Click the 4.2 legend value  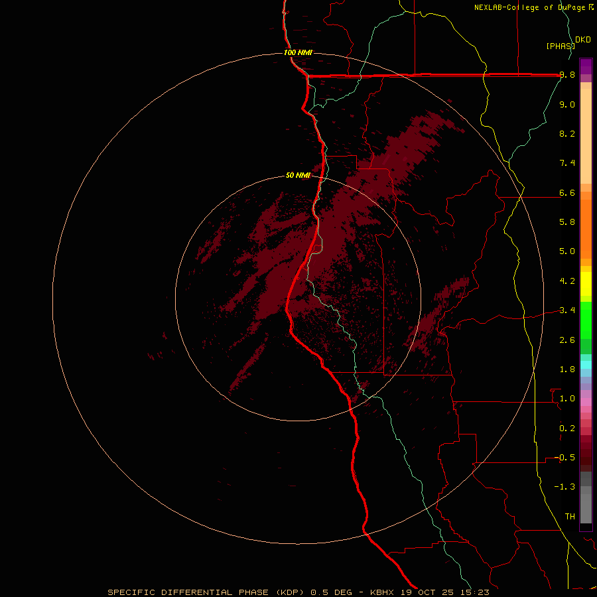pyautogui.click(x=567, y=281)
